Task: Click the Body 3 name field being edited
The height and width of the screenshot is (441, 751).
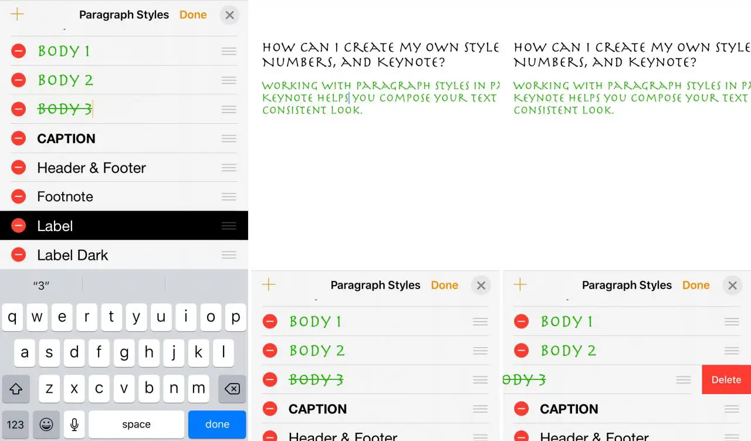Action: pyautogui.click(x=65, y=109)
